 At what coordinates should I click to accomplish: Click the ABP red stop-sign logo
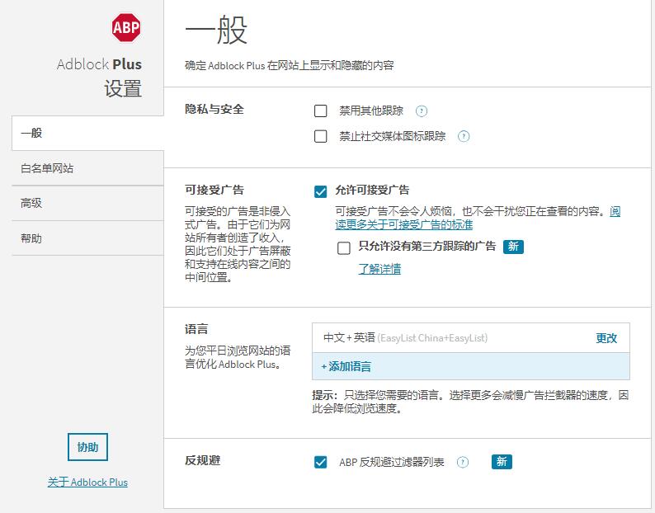[x=126, y=27]
